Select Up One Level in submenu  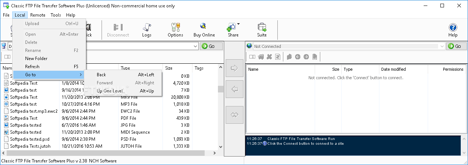pyautogui.click(x=123, y=91)
